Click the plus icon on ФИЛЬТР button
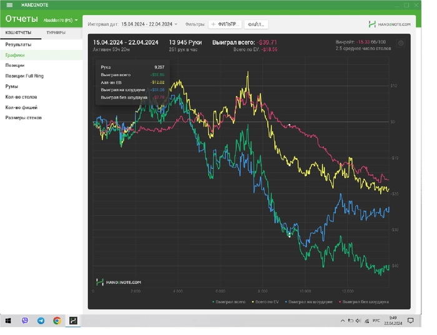Image resolution: width=437 pixels, height=335 pixels. [214, 24]
